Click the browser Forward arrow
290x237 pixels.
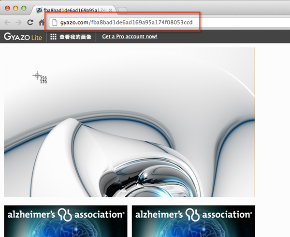(x=18, y=23)
